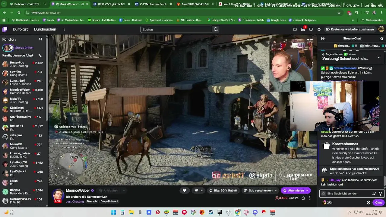Toggle notification bell for MauriceWeber

pos(196,190)
